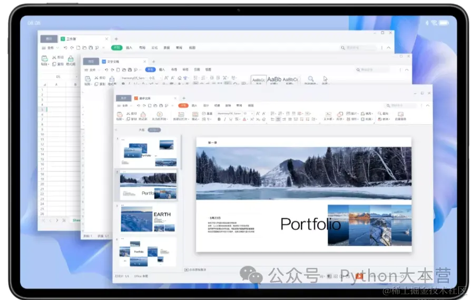Viewport: 471px width, 300px height.
Task: Switch to the 工作簿 spreadsheet document tab
Action: [84, 39]
